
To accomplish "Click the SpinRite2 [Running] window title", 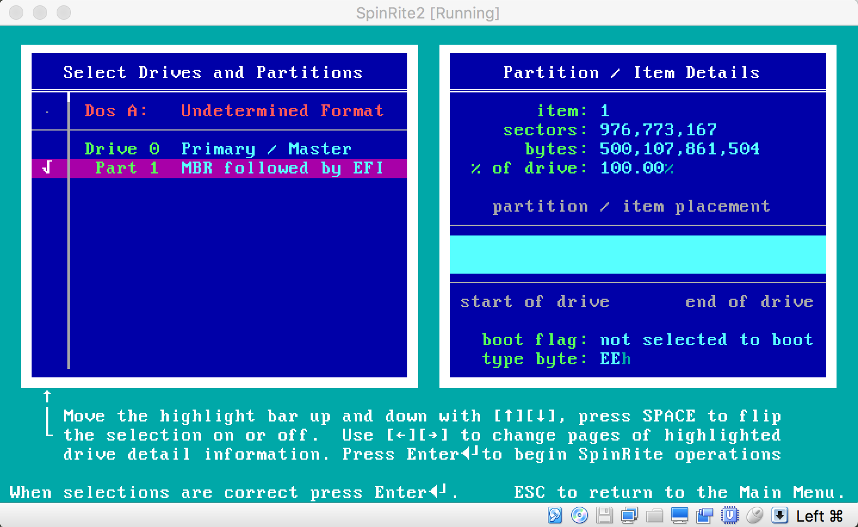I will [428, 13].
